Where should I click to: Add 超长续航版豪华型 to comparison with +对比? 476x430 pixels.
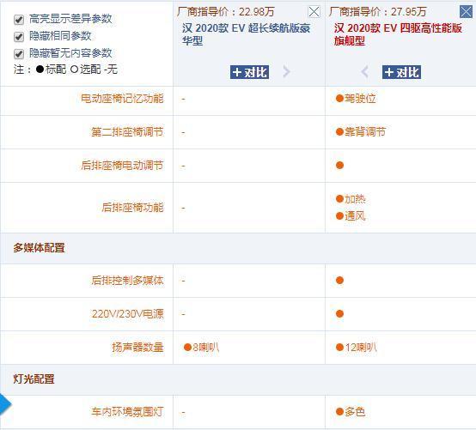tap(249, 72)
